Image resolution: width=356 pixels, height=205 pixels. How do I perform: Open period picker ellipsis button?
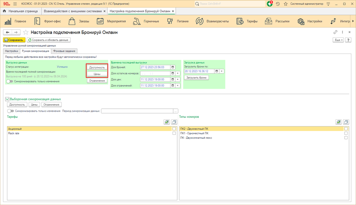(175, 111)
